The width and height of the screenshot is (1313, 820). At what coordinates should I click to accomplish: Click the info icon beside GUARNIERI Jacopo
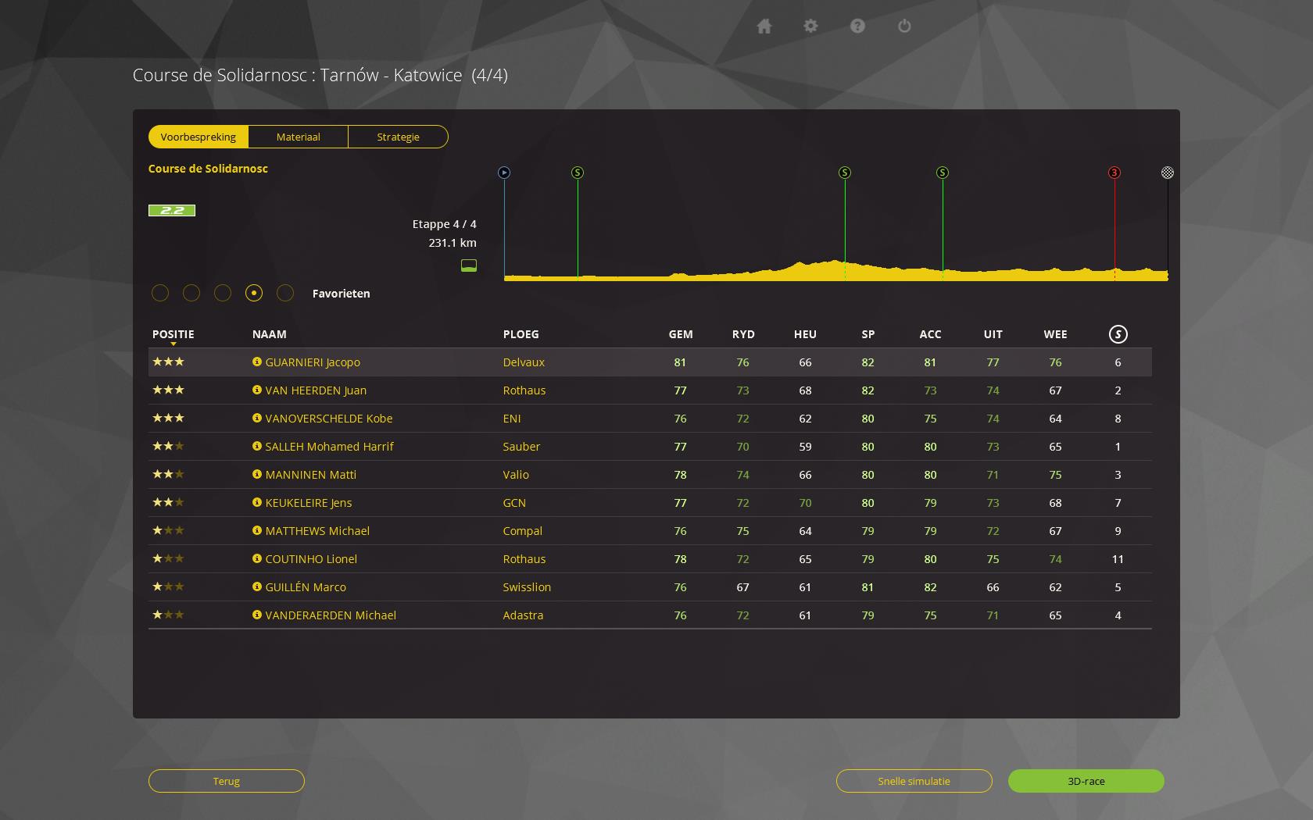pos(256,362)
